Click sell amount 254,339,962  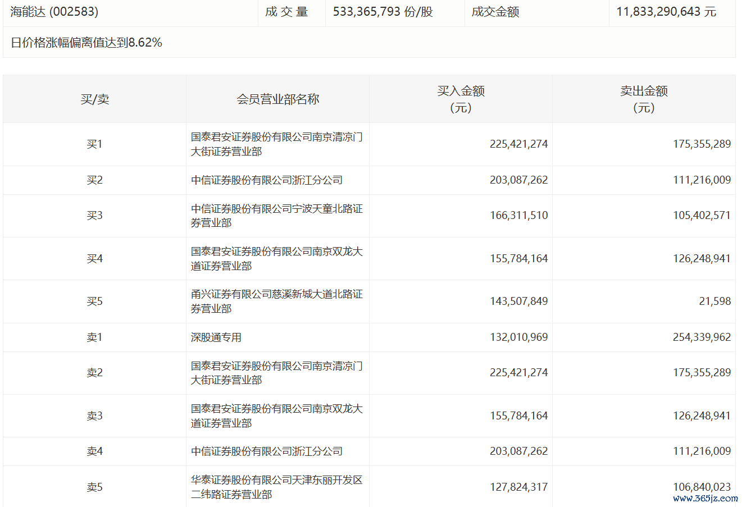[702, 337]
